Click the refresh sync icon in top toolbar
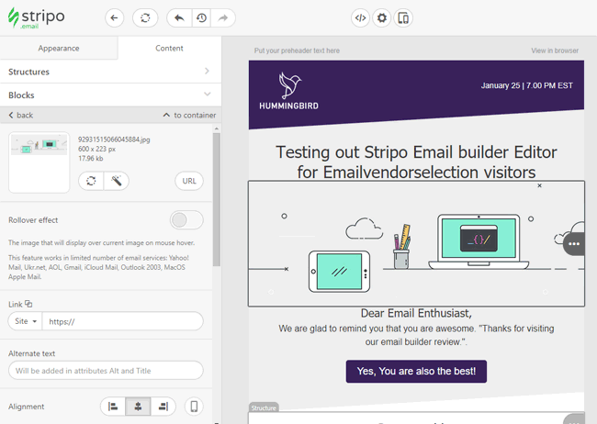The image size is (597, 424). (x=145, y=17)
